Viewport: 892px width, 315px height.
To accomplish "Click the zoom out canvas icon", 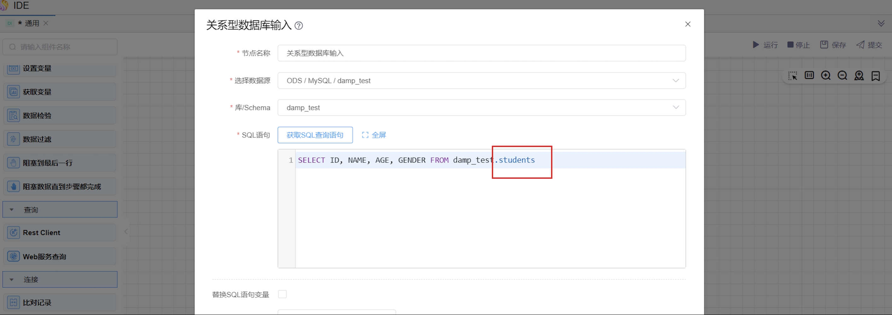I will 842,76.
